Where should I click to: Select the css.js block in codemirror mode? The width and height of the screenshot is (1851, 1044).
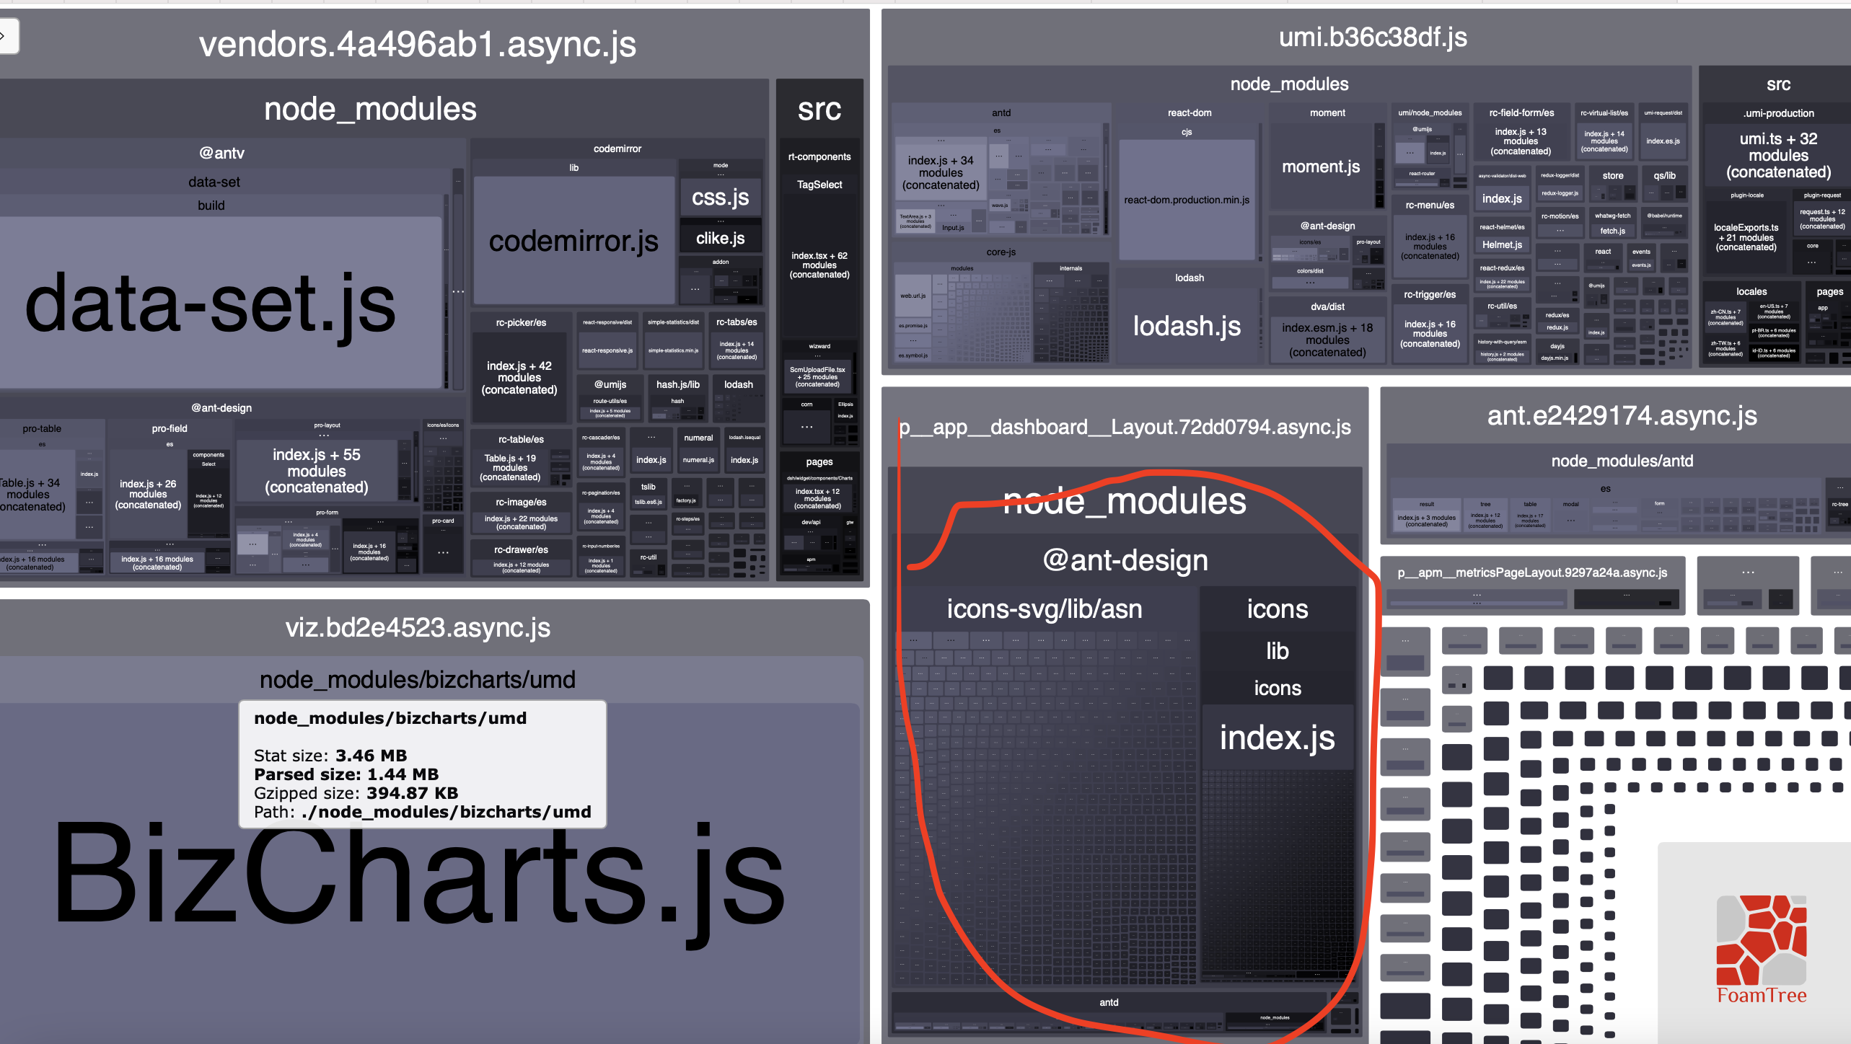(x=720, y=197)
